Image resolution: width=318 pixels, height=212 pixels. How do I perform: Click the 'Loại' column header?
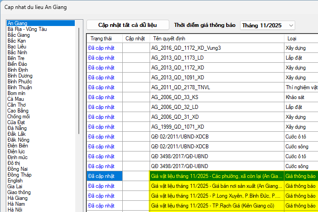point(300,39)
